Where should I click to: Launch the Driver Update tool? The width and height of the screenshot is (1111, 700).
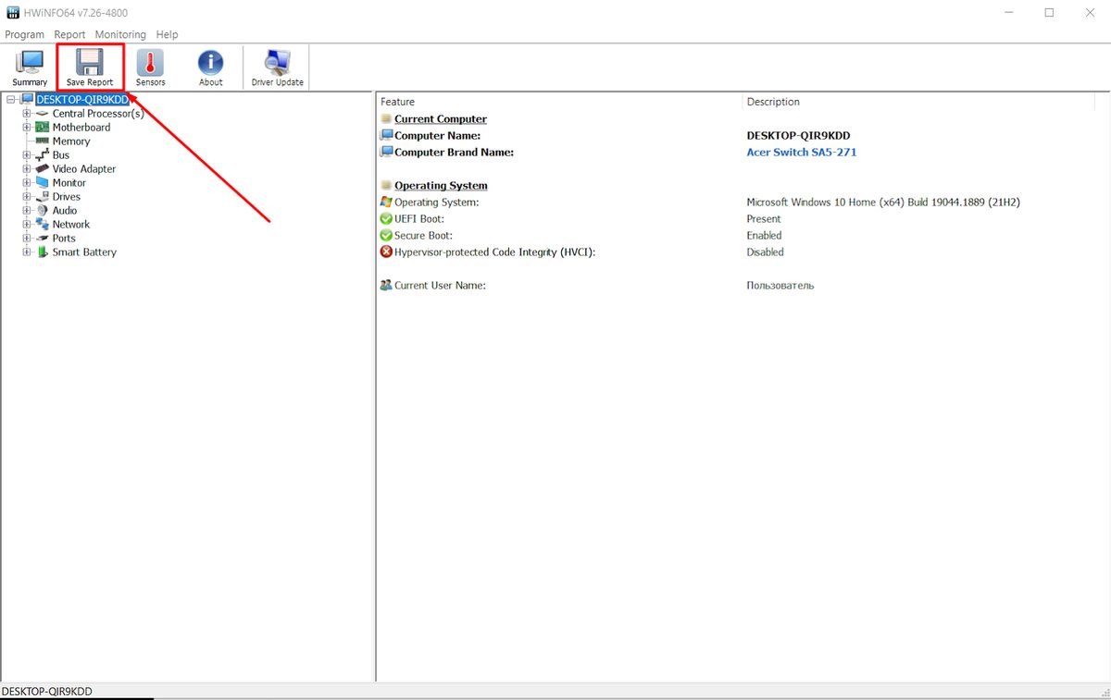click(x=277, y=68)
